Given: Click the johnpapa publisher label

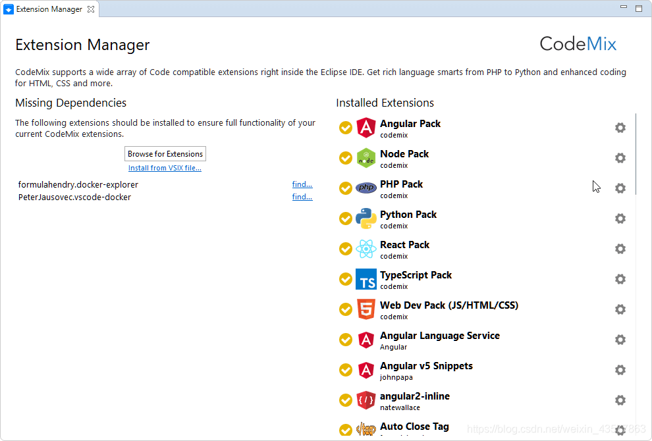Looking at the screenshot, I should click(x=396, y=377).
